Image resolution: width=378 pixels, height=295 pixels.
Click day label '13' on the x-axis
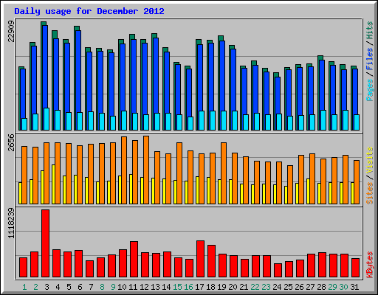[155, 287]
